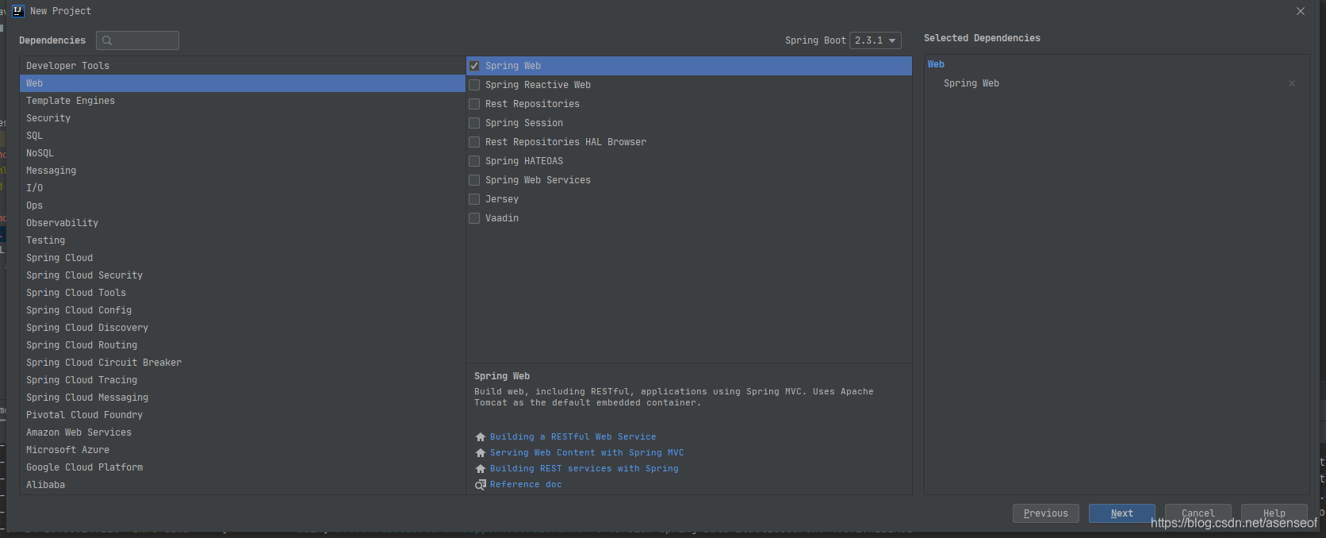1326x538 pixels.
Task: Open the Observability category
Action: (242, 223)
